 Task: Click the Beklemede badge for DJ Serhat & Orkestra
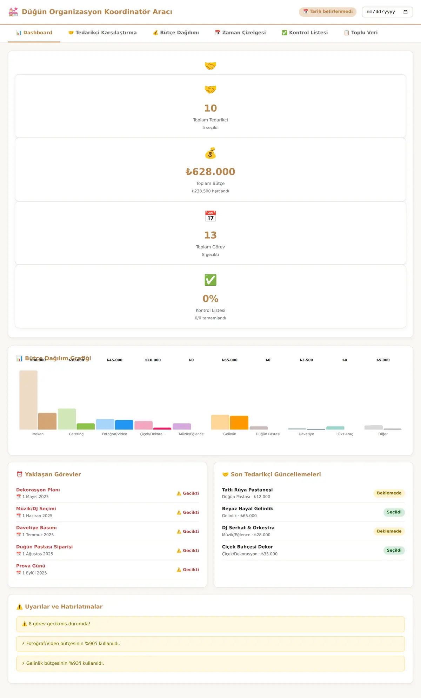(x=389, y=531)
